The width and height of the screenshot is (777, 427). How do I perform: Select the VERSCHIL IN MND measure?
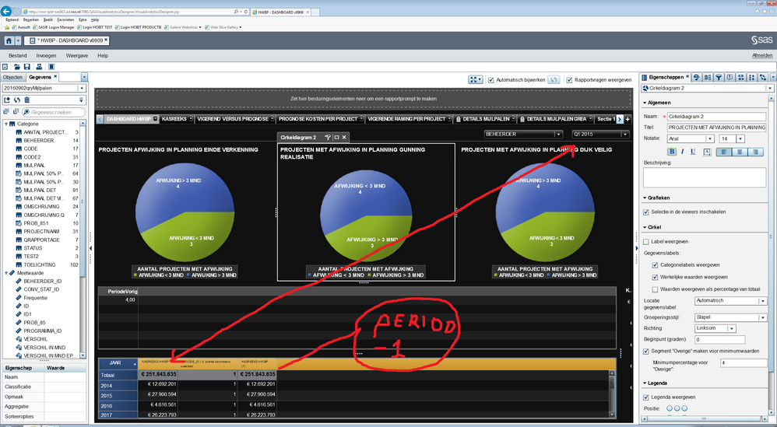44,348
